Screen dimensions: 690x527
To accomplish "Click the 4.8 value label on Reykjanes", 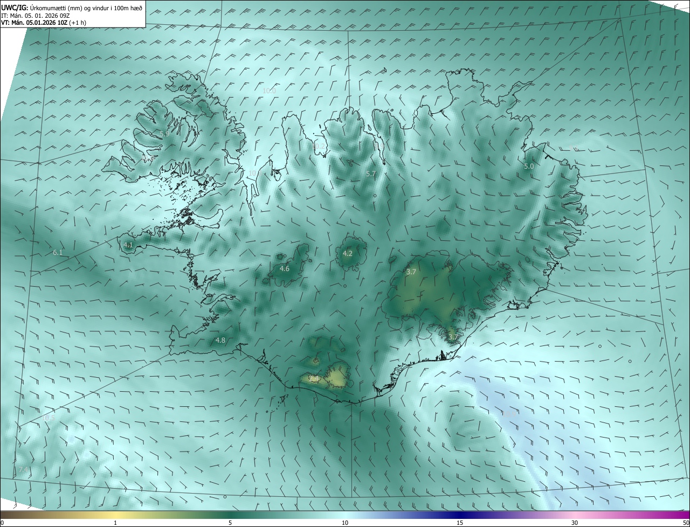I will [x=220, y=340].
